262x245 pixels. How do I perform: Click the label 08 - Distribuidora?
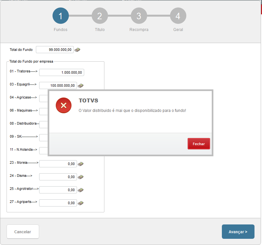point(24,123)
